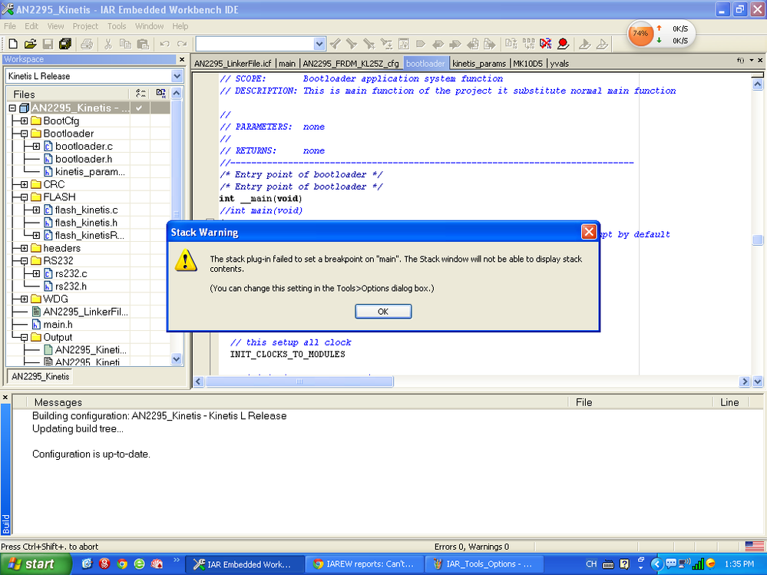Switch to the kinetis_params editor tab
This screenshot has height=575, width=767.
pos(479,64)
